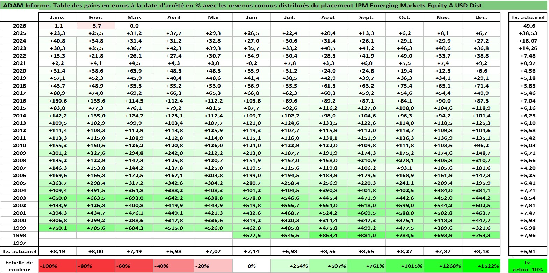The height and width of the screenshot is (273, 549).
Task: Select the 2021 Juin cell '-0,2'
Action: click(251, 63)
